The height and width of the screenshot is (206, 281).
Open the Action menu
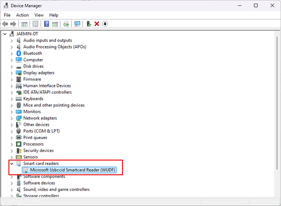(x=22, y=15)
